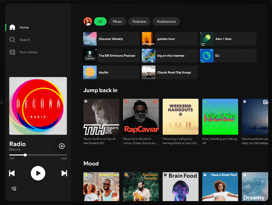The height and width of the screenshot is (205, 272).
Task: Click 'Viral, trending and taking off' text
Action: pyautogui.click(x=219, y=141)
